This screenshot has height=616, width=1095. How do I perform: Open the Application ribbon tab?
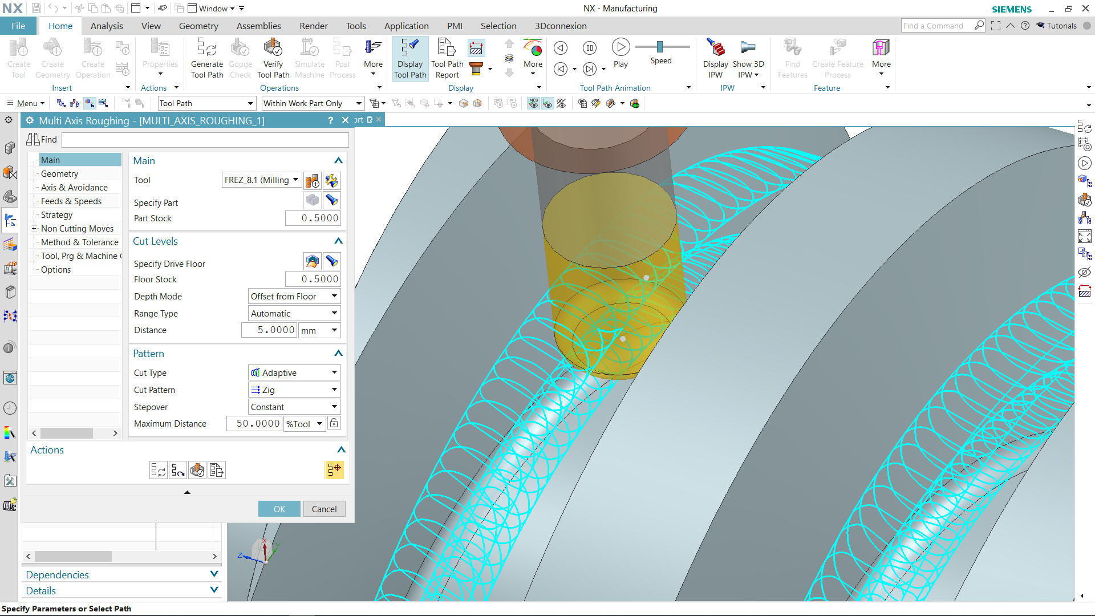[407, 26]
